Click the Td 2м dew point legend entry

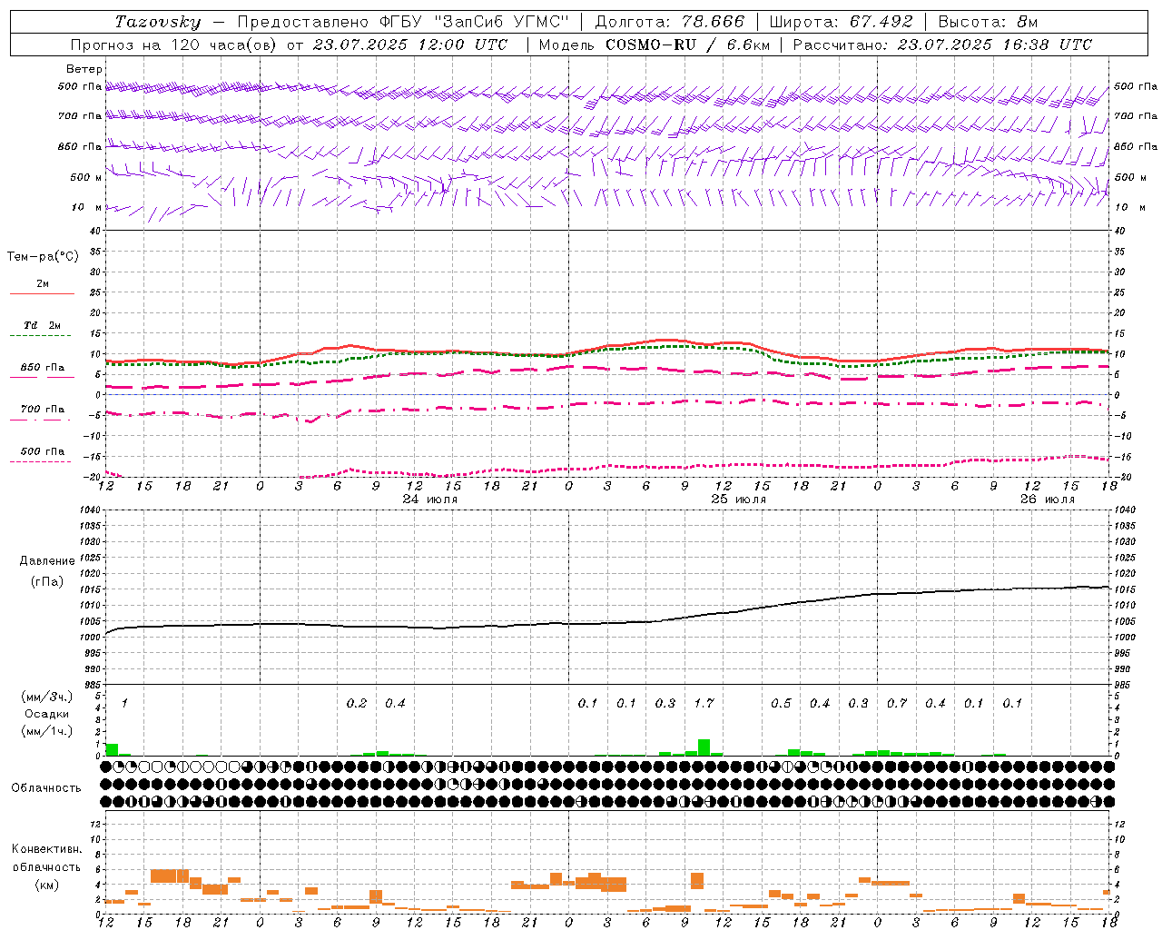point(43,325)
